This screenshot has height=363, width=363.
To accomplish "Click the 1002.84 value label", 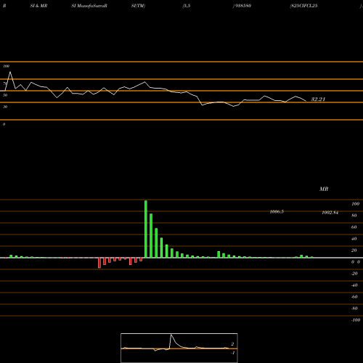I will (330, 213).
